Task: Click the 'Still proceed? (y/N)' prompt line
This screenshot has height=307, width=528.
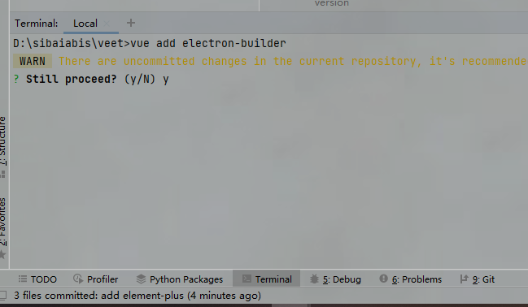Action: 91,79
